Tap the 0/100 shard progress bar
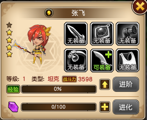Image resolution: width=147 pixels, height=120 pixels. [59, 107]
